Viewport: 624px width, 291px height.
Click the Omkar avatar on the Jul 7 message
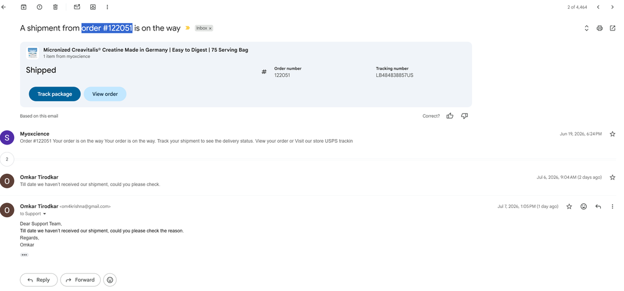(7, 210)
